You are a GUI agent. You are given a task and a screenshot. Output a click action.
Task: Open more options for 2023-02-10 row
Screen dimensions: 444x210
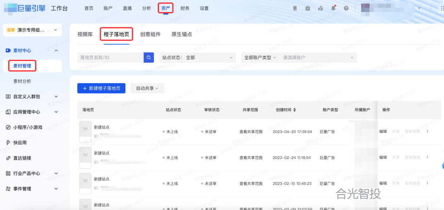427,183
